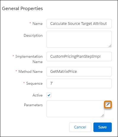Click the Sequence label

coord(34,83)
